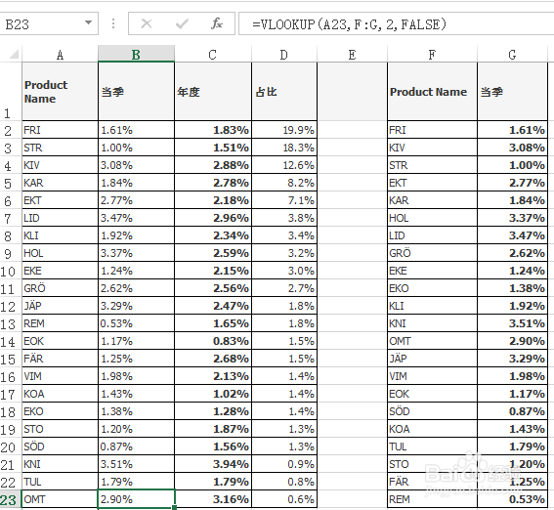Image resolution: width=554 pixels, height=510 pixels.
Task: Expand the Name Box dropdown arrow
Action: 88,23
